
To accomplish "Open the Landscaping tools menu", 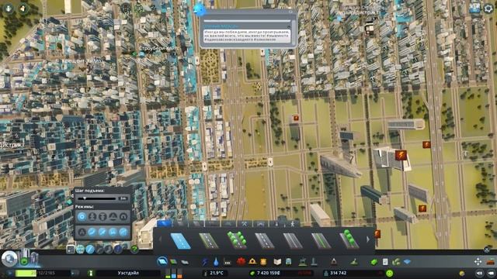I will [x=354, y=262].
